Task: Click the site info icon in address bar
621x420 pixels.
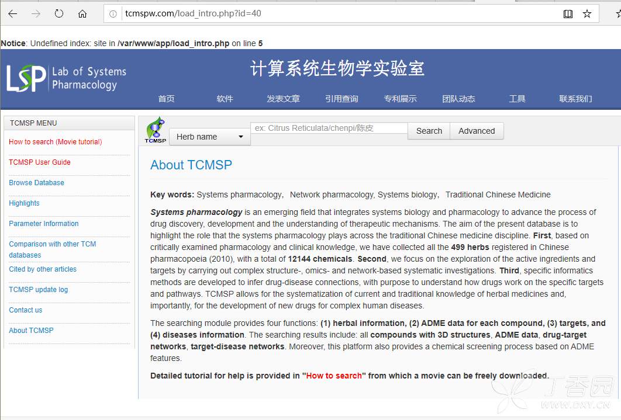Action: tap(113, 14)
